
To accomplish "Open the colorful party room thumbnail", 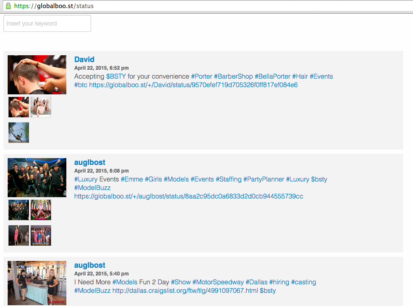I will (x=41, y=210).
